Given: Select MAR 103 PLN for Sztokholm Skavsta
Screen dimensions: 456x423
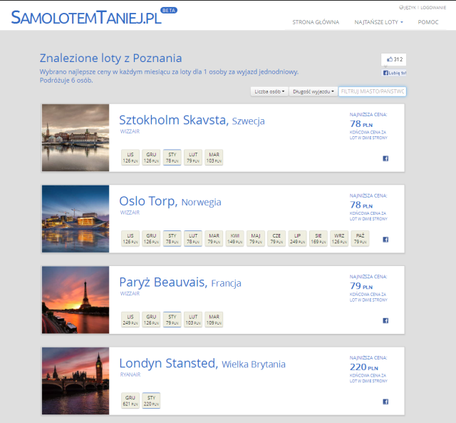Looking at the screenshot, I should 214,158.
